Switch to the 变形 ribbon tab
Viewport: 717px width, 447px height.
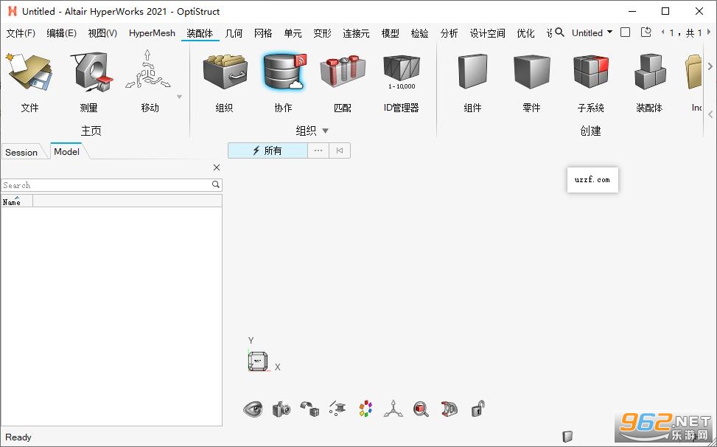point(322,33)
